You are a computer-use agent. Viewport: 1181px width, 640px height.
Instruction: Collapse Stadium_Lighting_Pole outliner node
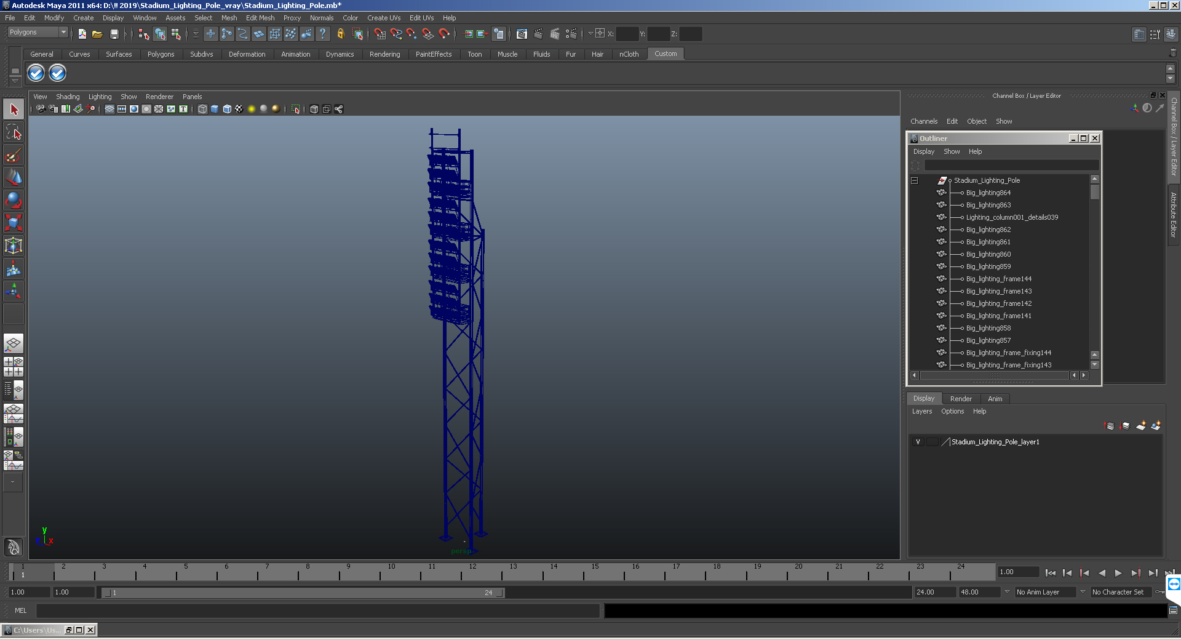tap(914, 180)
